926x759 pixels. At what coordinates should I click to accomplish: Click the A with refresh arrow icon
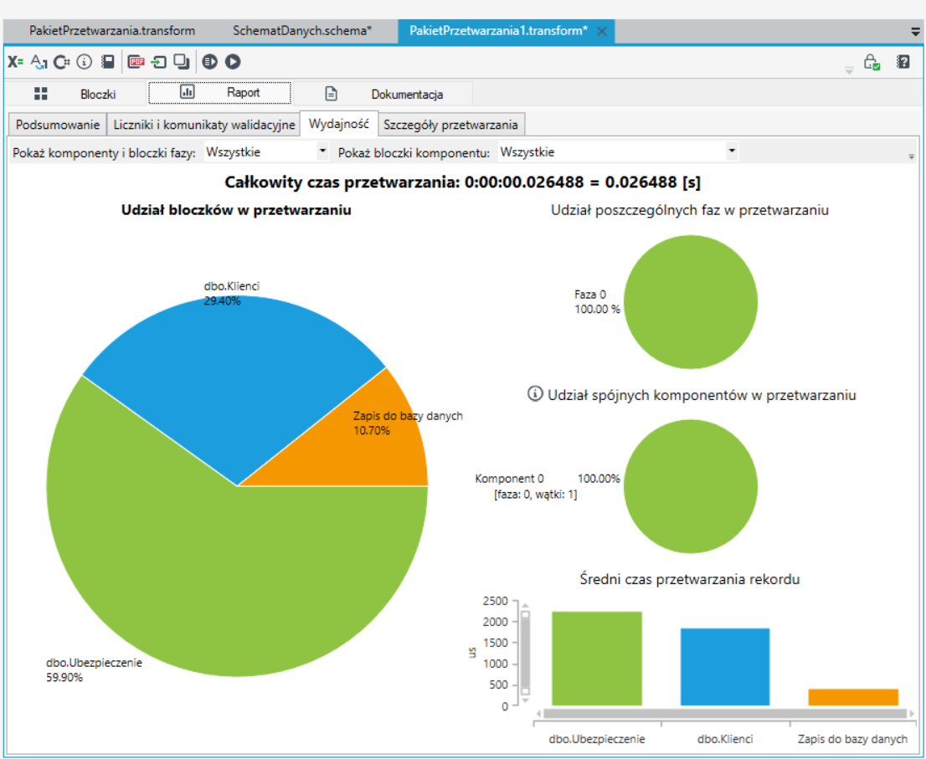(x=39, y=62)
